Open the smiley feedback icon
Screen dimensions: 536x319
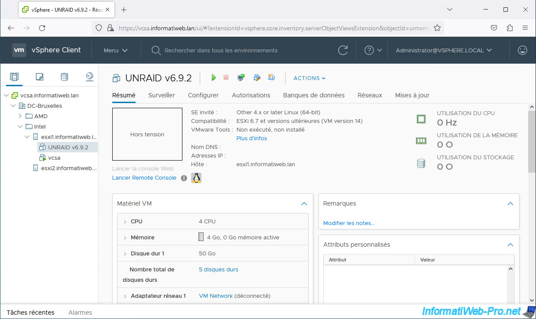[x=523, y=50]
